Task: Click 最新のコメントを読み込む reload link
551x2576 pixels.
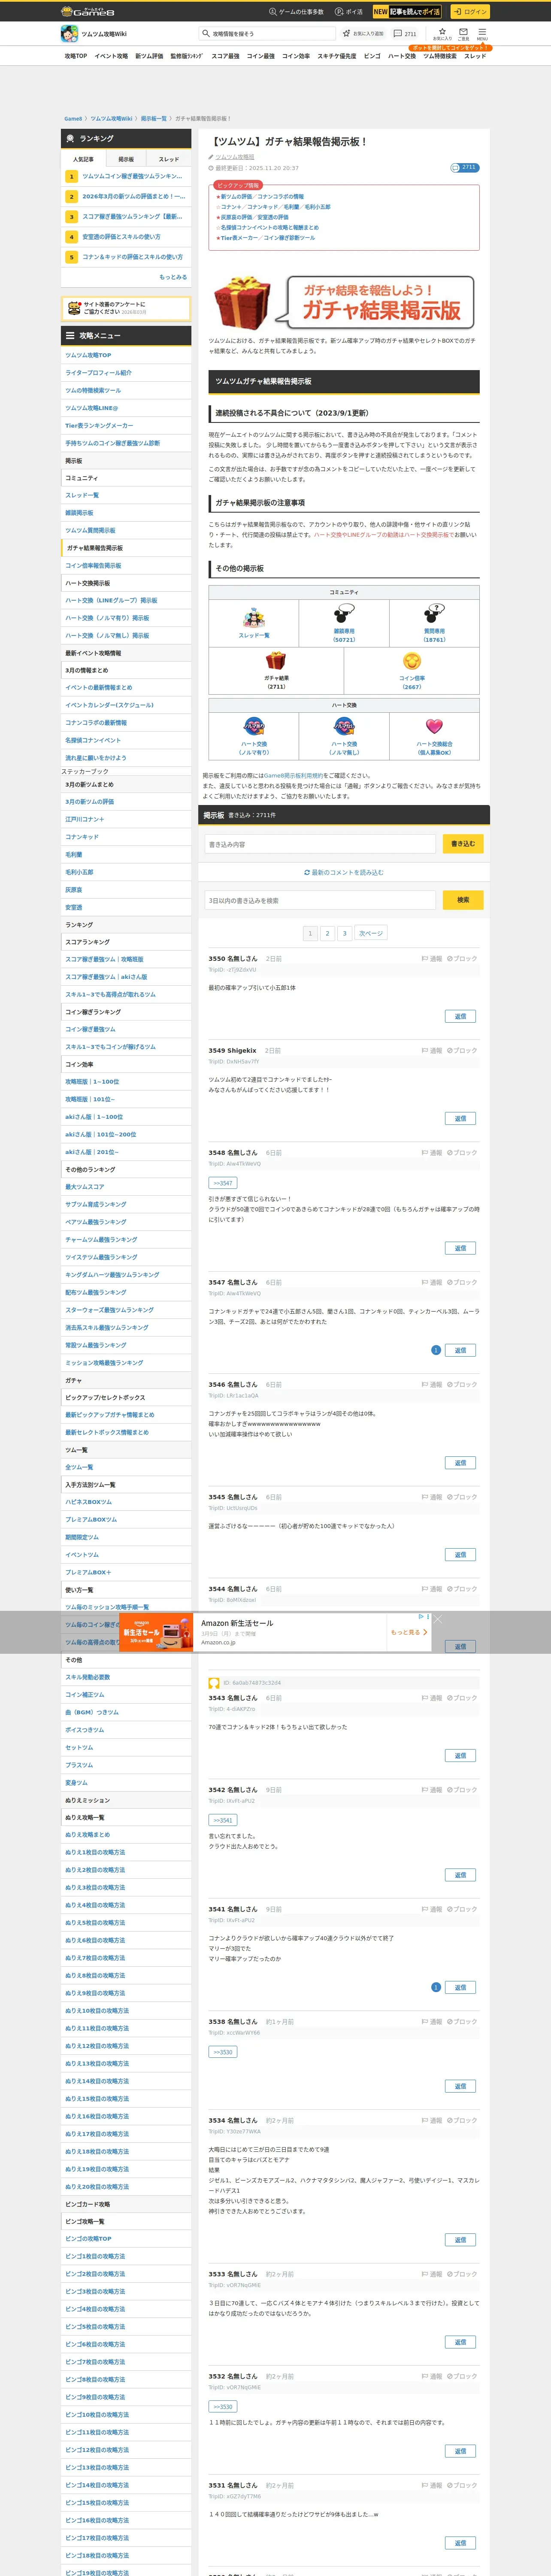Action: [x=344, y=873]
